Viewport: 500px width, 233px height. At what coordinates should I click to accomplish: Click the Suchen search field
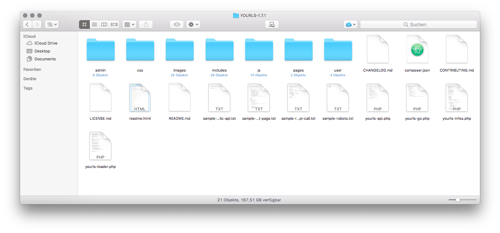418,24
